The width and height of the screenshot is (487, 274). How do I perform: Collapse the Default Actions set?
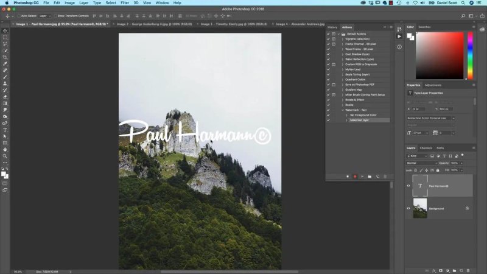click(x=338, y=34)
